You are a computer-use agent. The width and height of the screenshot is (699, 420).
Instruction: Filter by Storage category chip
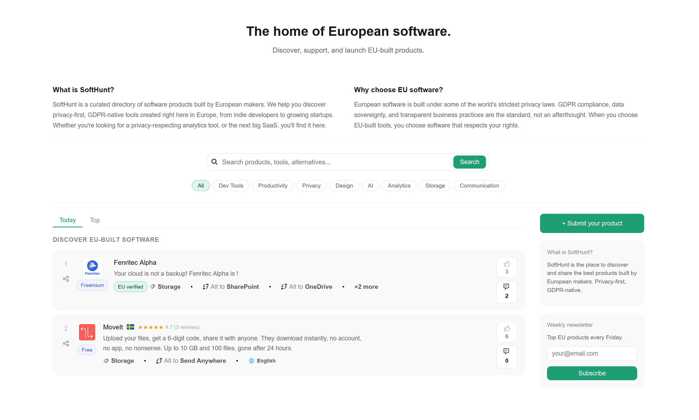tap(435, 186)
